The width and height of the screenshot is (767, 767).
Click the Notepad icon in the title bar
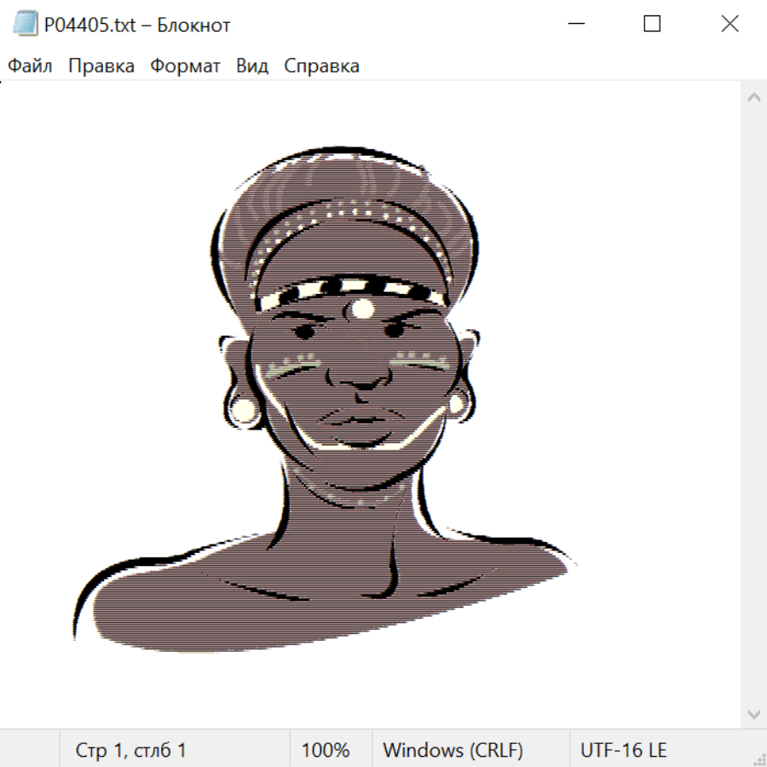click(26, 25)
